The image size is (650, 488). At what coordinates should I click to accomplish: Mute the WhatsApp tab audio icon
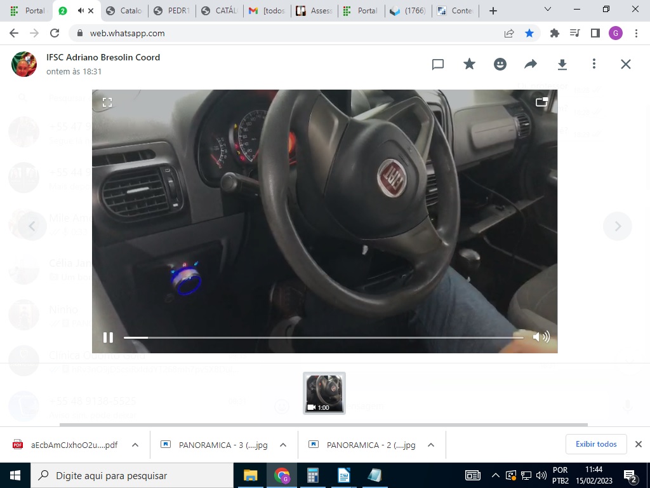[81, 11]
